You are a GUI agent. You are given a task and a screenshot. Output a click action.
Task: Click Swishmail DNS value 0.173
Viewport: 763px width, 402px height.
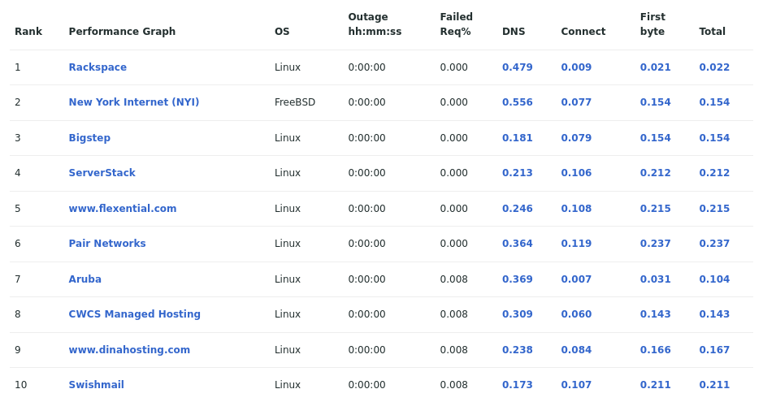[518, 384]
